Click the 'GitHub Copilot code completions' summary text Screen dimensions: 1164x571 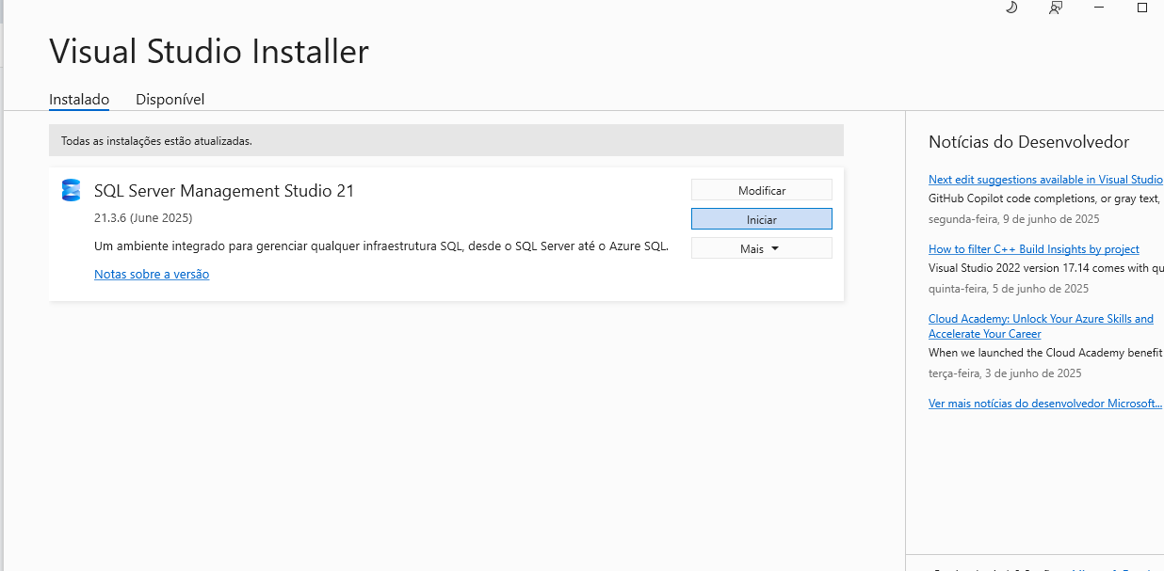coord(1045,198)
